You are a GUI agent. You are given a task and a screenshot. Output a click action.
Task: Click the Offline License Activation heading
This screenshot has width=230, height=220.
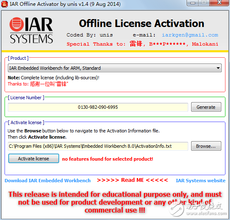[x=141, y=24]
